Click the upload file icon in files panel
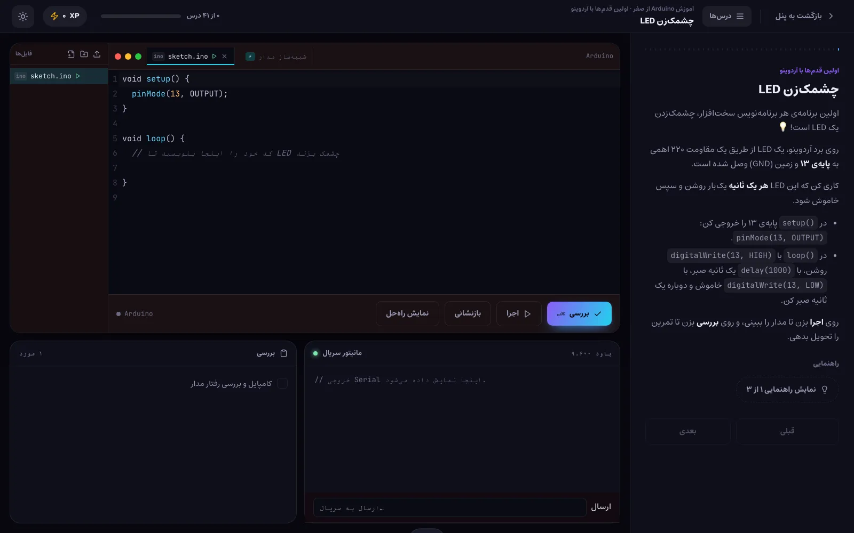Screen dimensions: 854x533 [x=97, y=54]
